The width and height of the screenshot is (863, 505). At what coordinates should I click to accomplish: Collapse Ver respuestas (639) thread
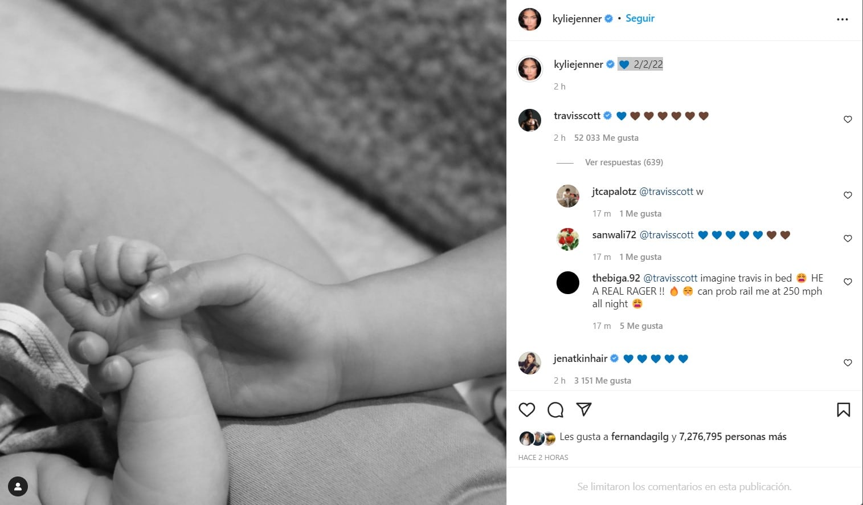pyautogui.click(x=624, y=162)
